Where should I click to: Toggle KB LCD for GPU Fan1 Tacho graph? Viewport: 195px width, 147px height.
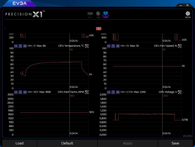pos(20,92)
